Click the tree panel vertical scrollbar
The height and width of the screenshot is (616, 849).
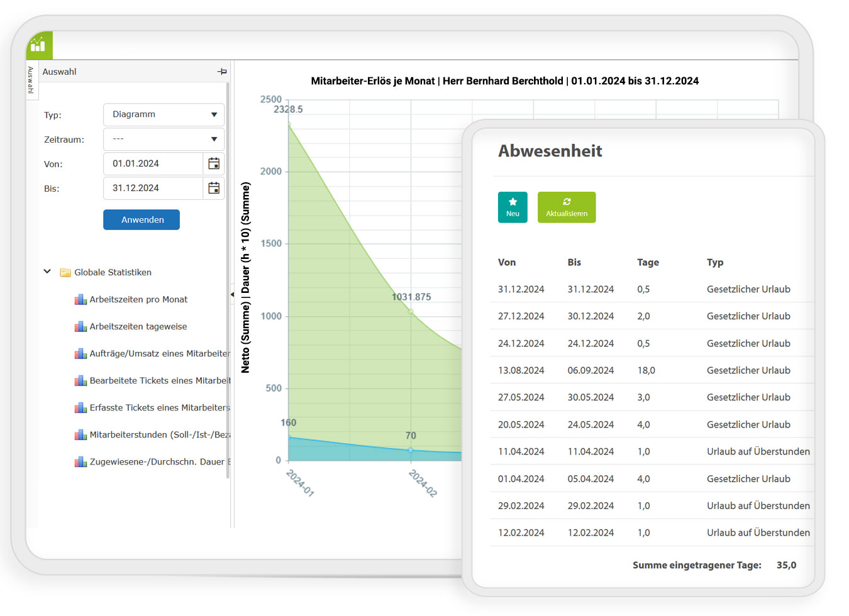[228, 280]
